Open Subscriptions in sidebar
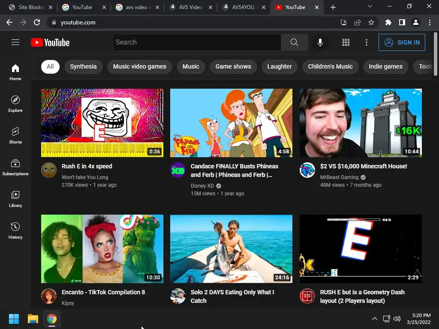This screenshot has height=329, width=439. [x=15, y=167]
